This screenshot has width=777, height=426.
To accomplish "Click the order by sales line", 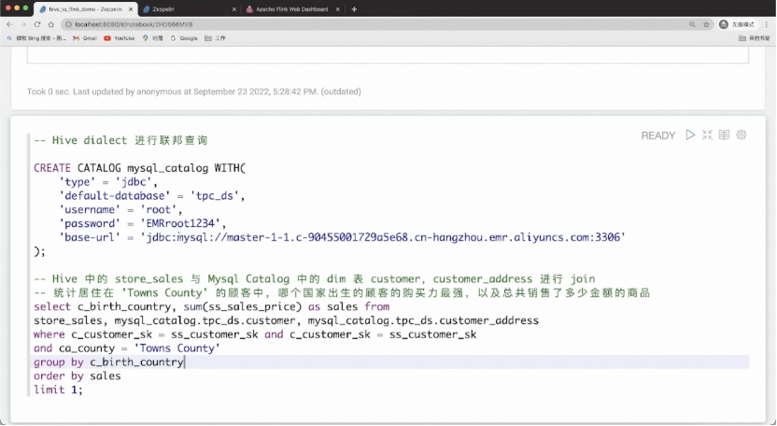I will point(78,376).
